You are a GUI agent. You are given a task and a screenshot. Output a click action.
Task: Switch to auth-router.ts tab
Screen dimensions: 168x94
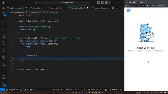coord(17,8)
